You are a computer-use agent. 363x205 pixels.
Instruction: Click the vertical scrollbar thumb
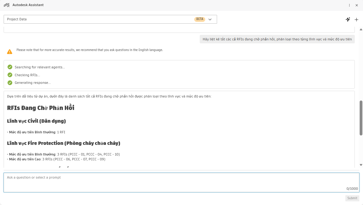click(x=361, y=118)
